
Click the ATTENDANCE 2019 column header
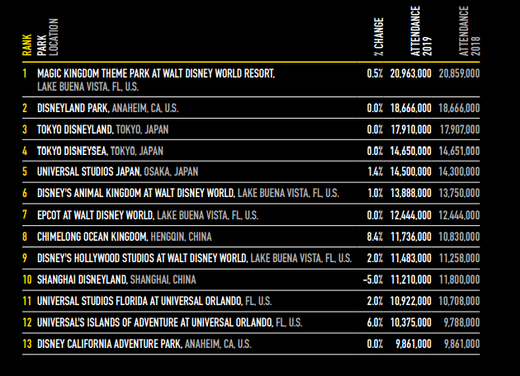click(x=421, y=31)
